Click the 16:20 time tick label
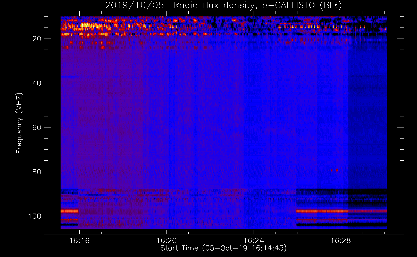417x257 pixels. pos(166,241)
